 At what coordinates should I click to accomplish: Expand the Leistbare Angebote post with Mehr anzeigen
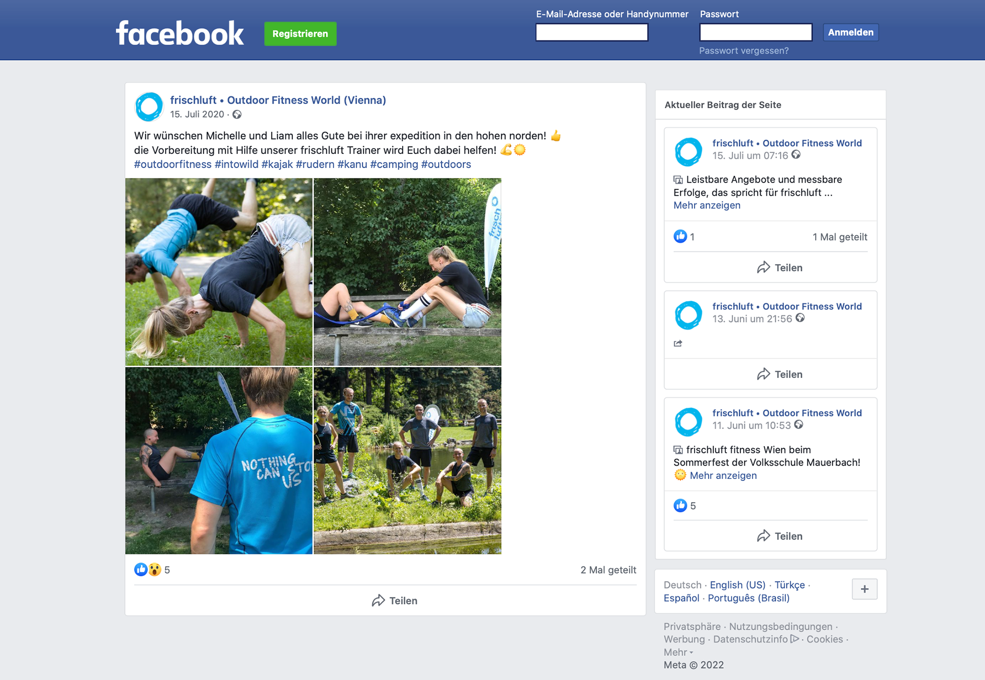(706, 205)
